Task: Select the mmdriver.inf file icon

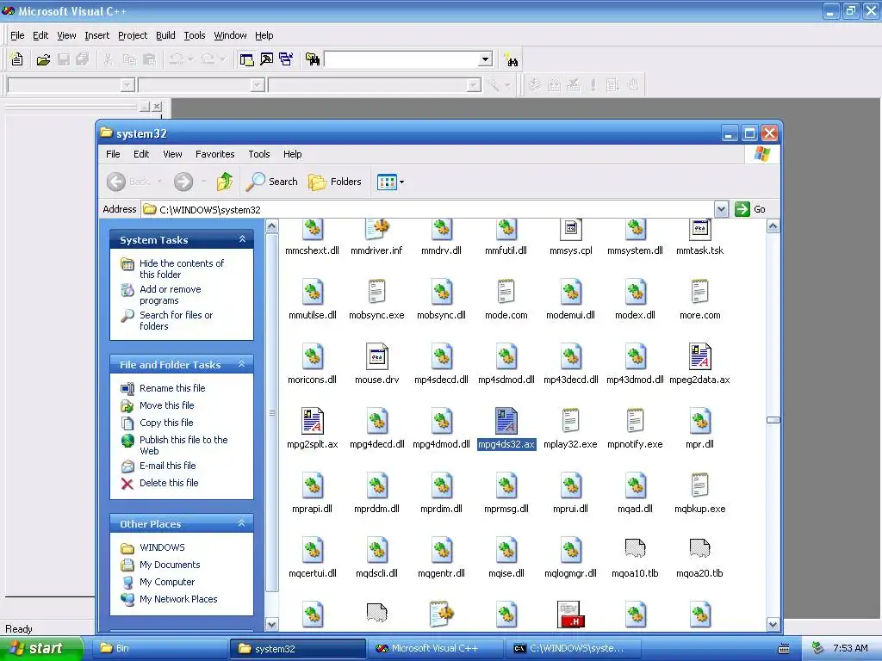Action: pos(377,229)
